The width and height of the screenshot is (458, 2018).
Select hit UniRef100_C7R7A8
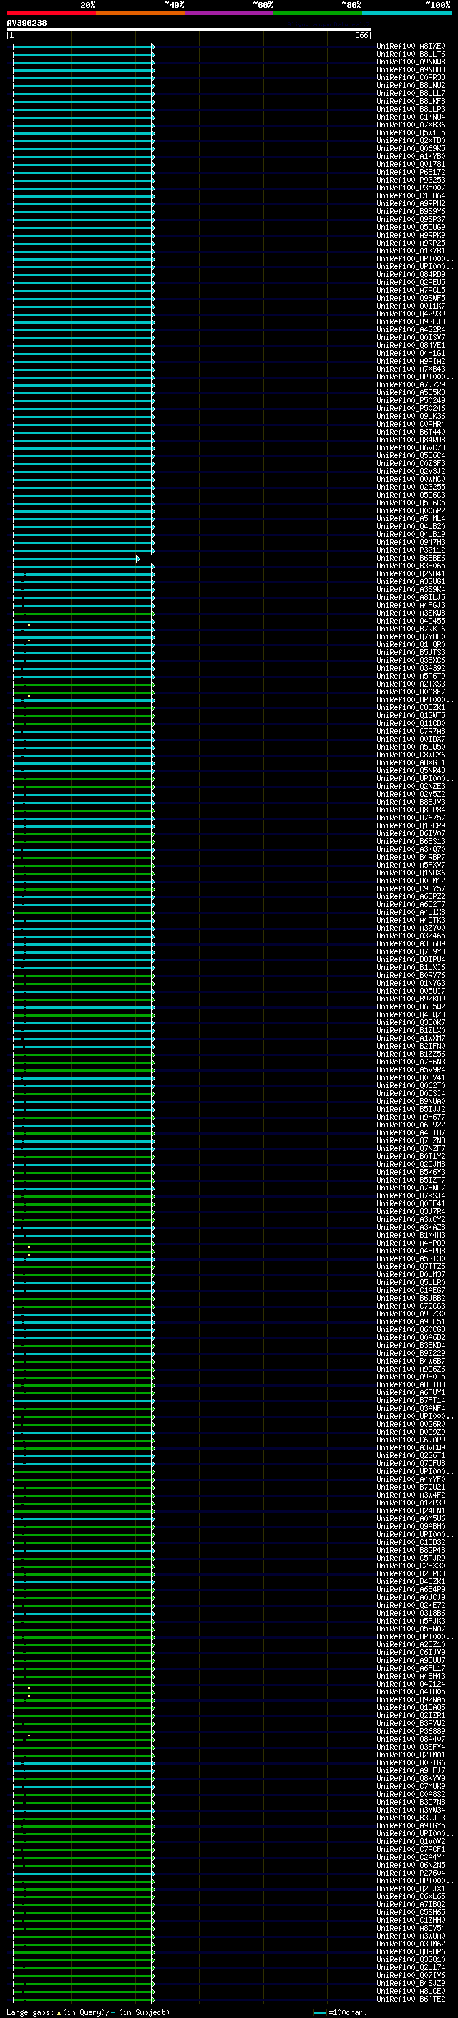coord(411,731)
